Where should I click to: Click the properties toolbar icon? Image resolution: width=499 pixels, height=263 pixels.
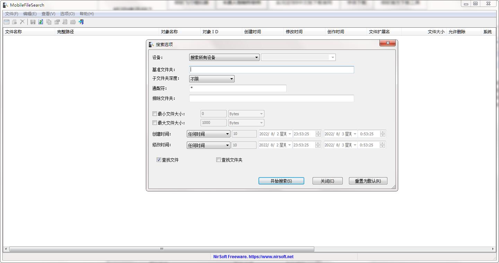click(x=57, y=22)
